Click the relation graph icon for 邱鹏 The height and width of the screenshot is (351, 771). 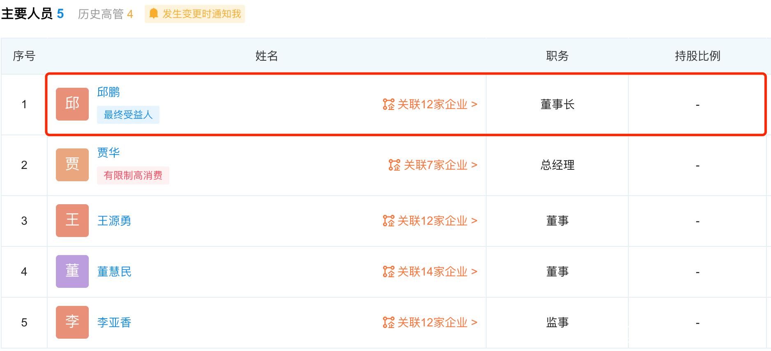[x=388, y=105]
